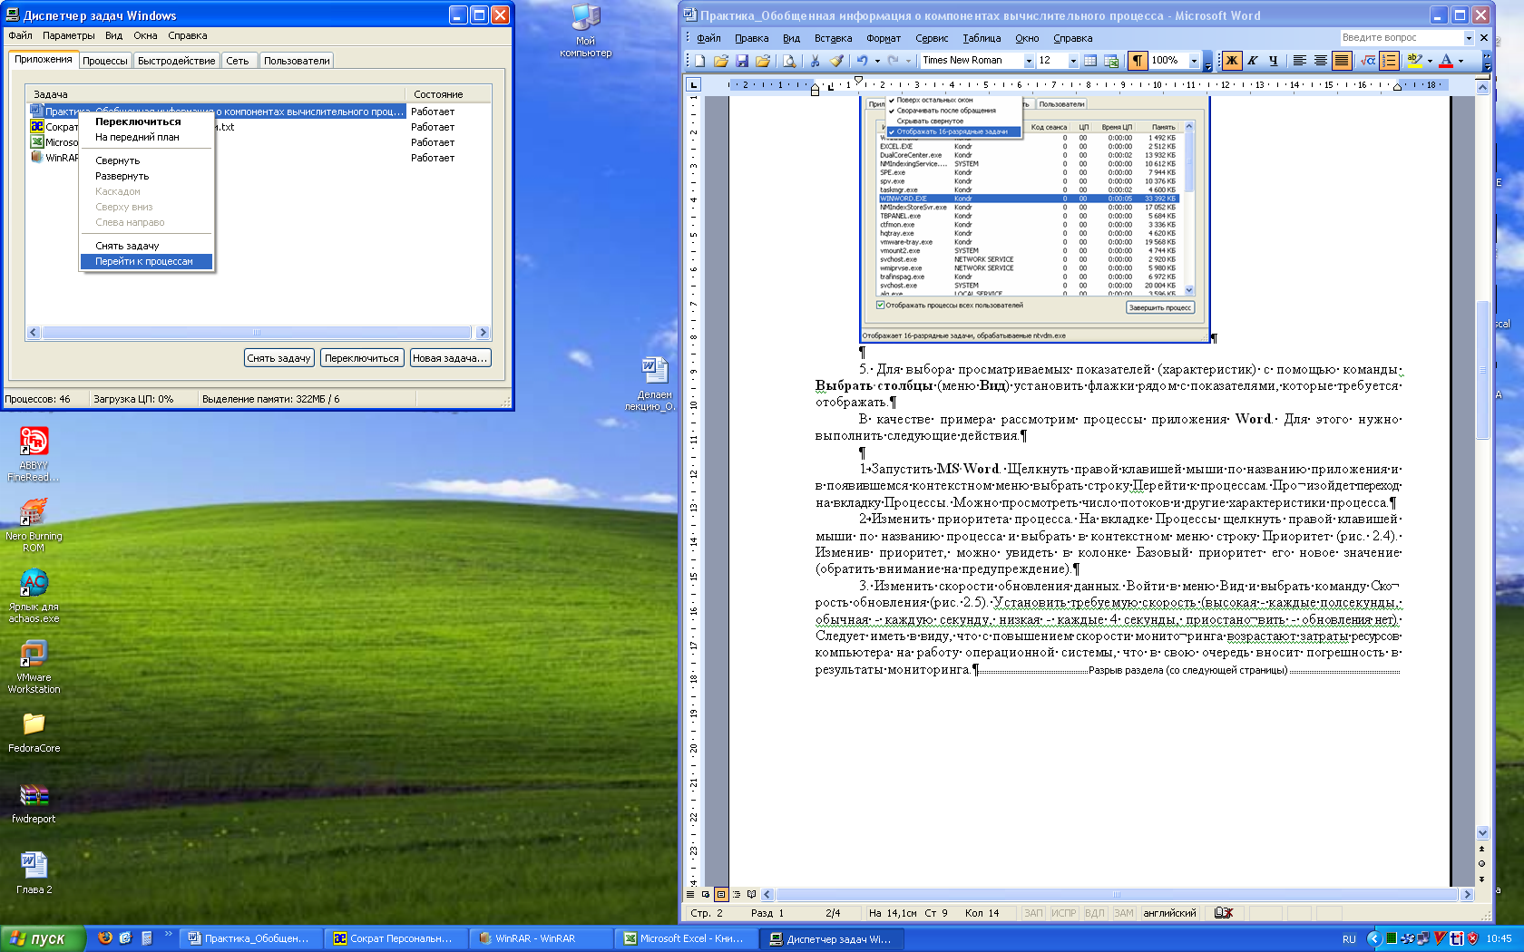Open Print Preview in Word toolbar
Screen dimensions: 1524x952
(x=789, y=61)
